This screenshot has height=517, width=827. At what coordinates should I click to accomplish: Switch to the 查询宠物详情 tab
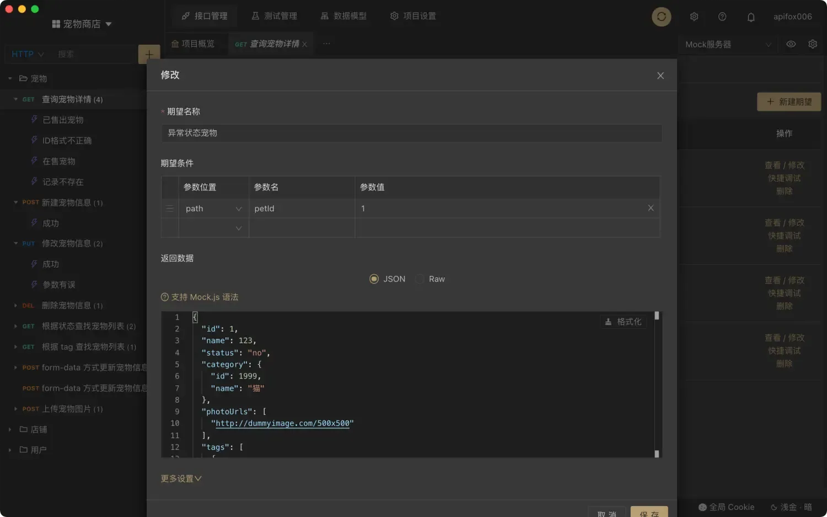click(270, 44)
